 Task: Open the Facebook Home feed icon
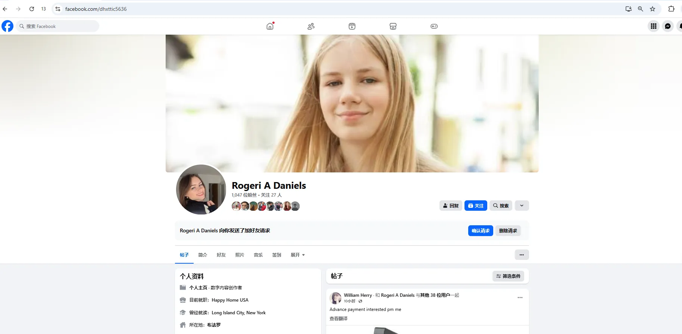(270, 26)
